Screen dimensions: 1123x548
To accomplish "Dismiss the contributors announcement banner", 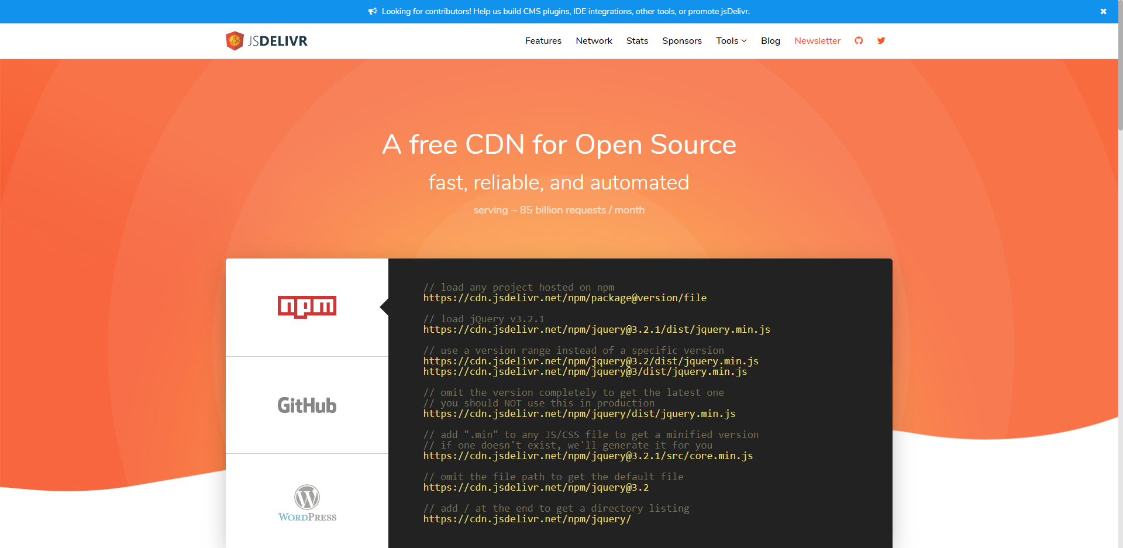I will click(x=1103, y=12).
